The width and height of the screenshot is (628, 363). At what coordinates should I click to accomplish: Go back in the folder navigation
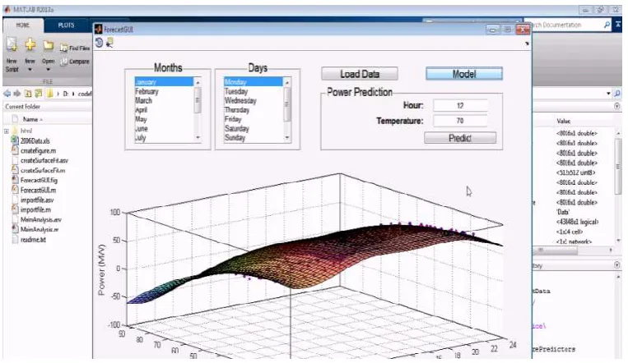(7, 94)
